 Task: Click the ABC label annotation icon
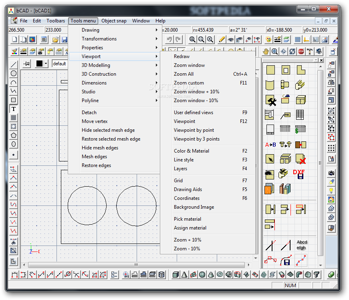click(x=285, y=115)
